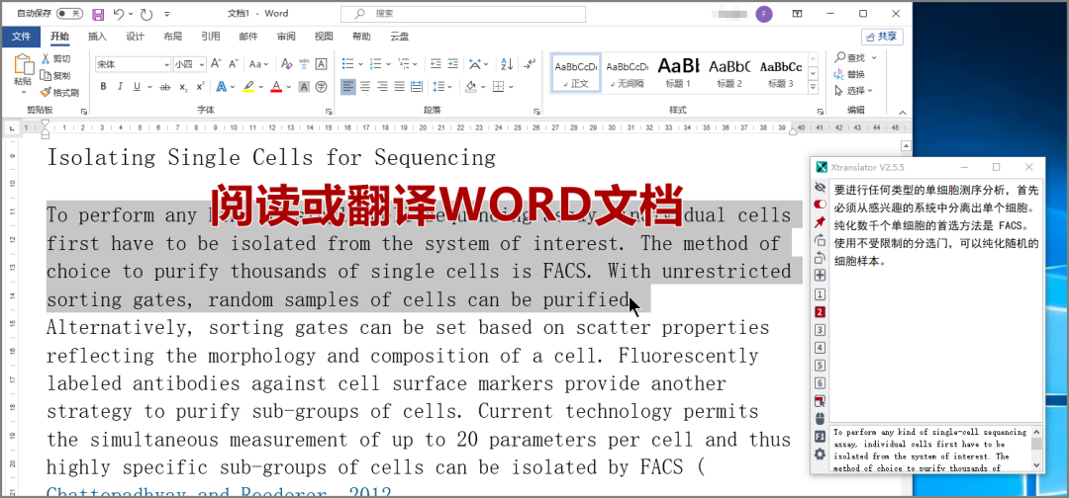The height and width of the screenshot is (498, 1069).
Task: Click the F1 help icon in Xtranslator
Action: click(x=821, y=436)
